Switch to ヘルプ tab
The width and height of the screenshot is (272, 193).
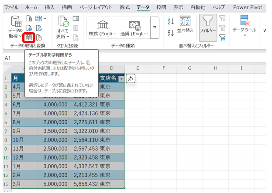219,7
